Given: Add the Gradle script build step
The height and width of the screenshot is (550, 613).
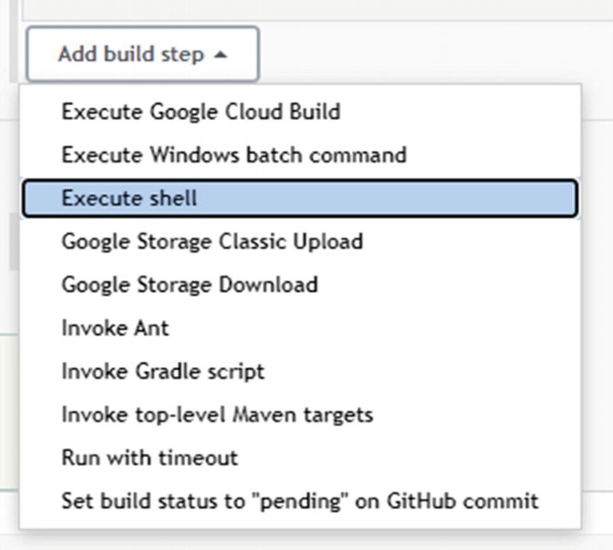Looking at the screenshot, I should coord(162,371).
